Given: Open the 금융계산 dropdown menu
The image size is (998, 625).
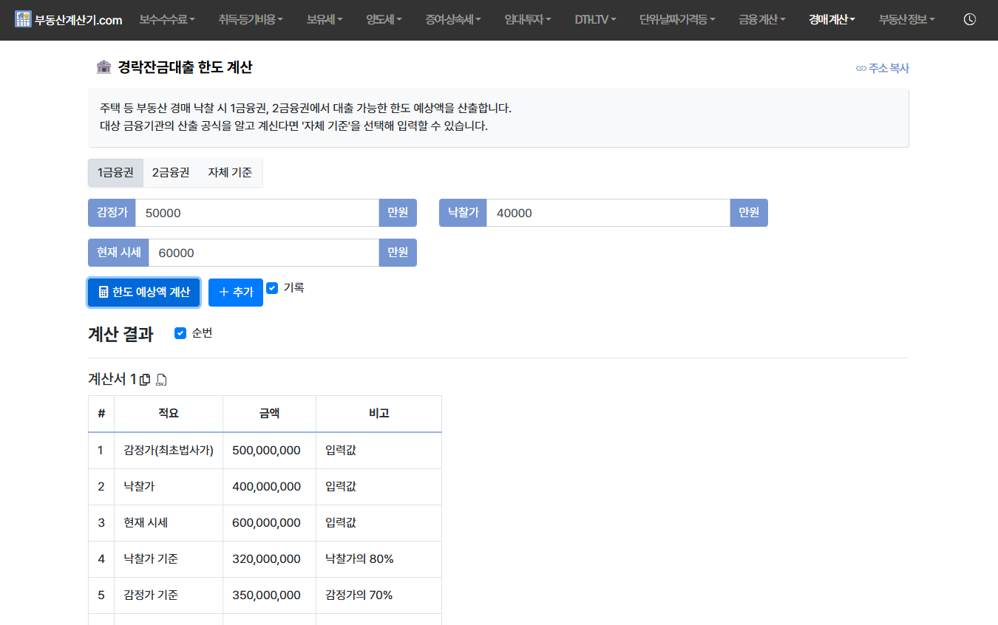Looking at the screenshot, I should 761,20.
